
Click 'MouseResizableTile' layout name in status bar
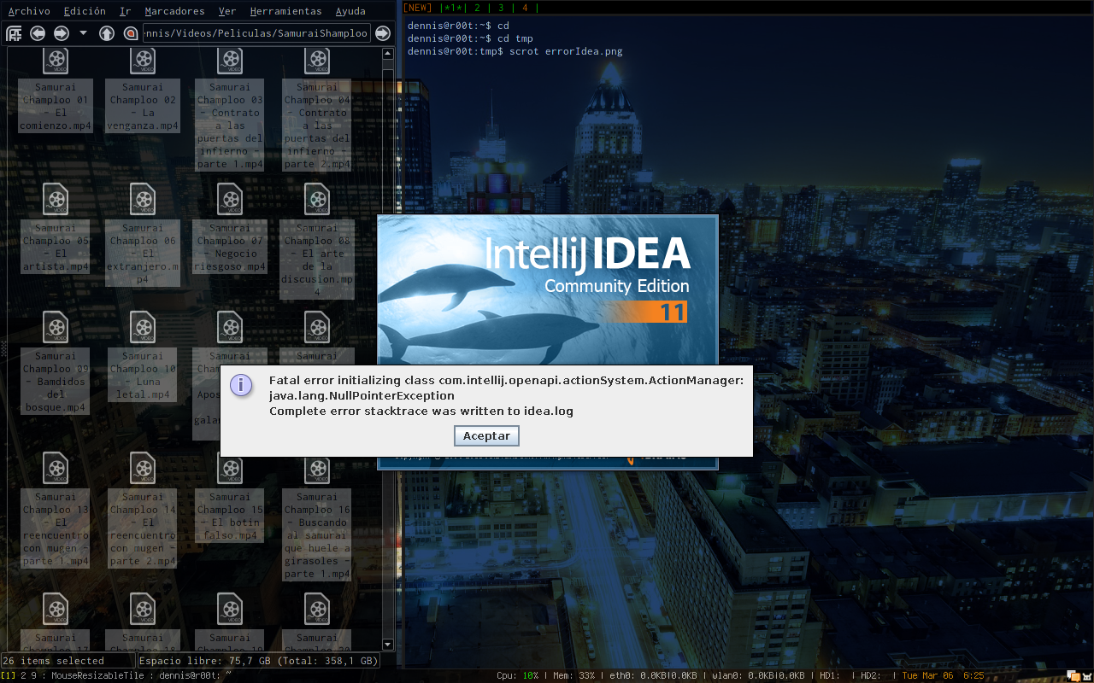pos(98,675)
